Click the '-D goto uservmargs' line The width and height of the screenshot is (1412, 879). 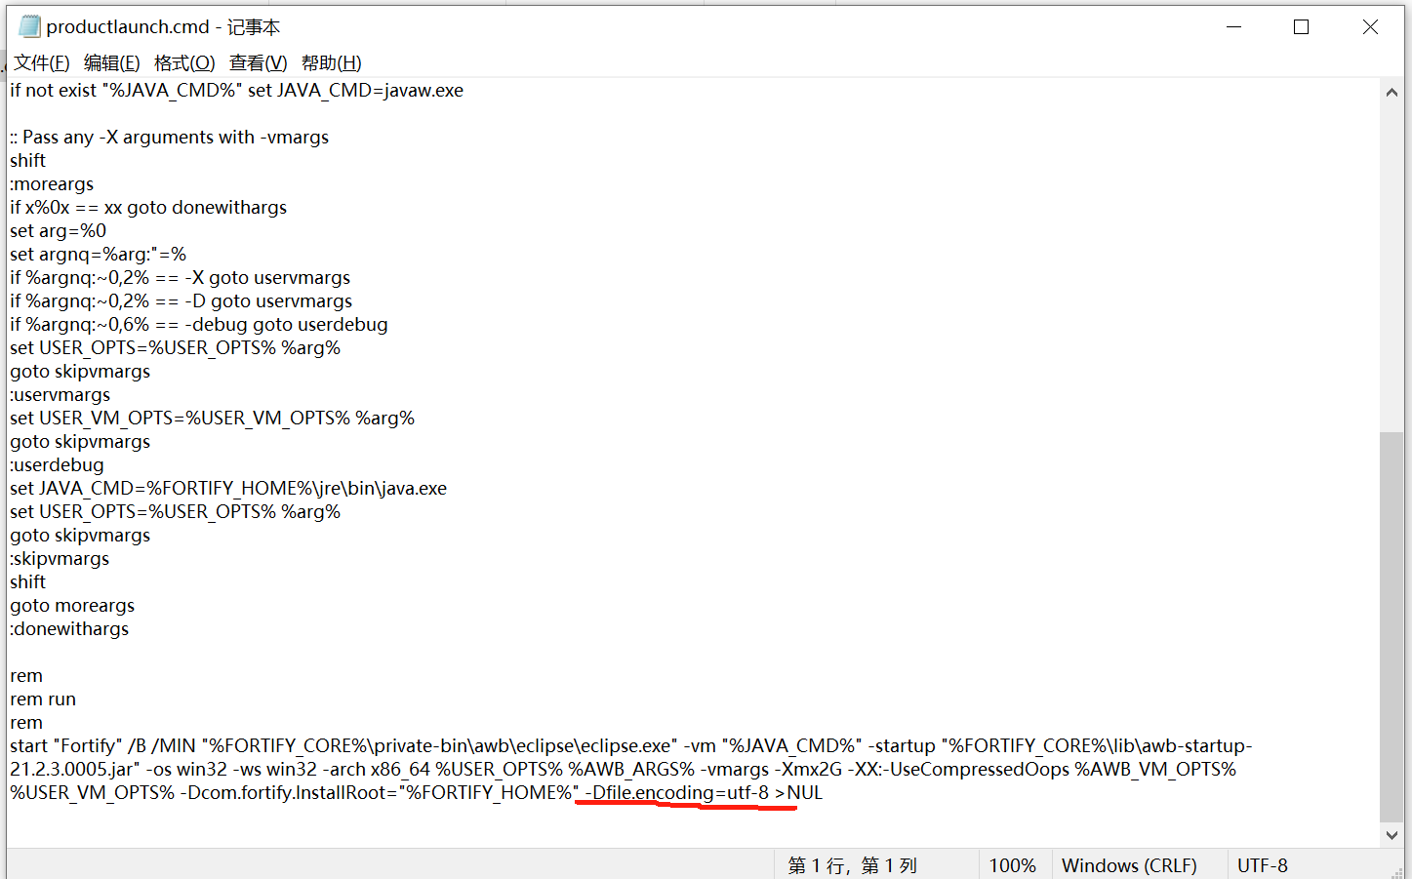click(182, 301)
